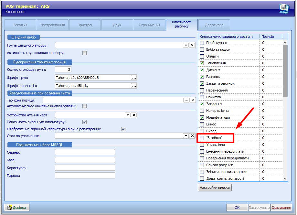Switch to the Загальні tab
Screen dimensions: 297x215
[x=20, y=25]
